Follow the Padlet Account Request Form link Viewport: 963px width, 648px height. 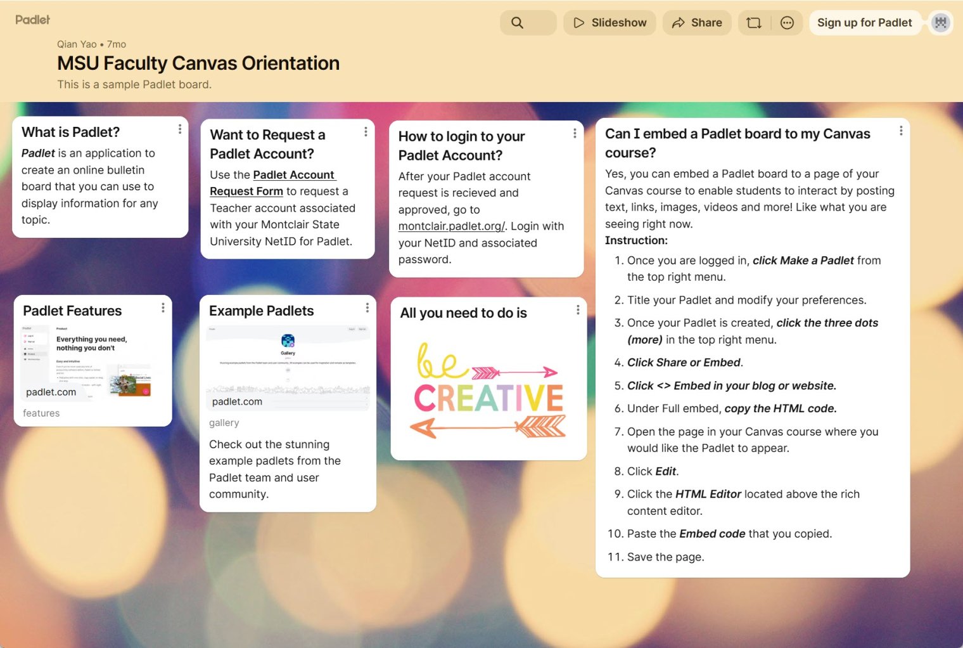click(x=272, y=183)
